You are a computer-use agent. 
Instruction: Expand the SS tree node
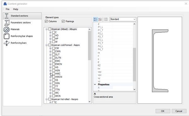point(50,80)
